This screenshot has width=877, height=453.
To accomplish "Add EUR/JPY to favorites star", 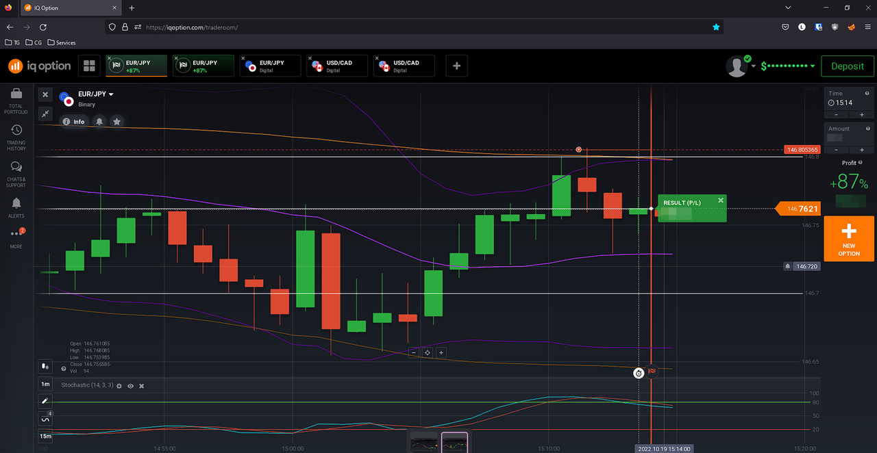I will click(x=117, y=121).
